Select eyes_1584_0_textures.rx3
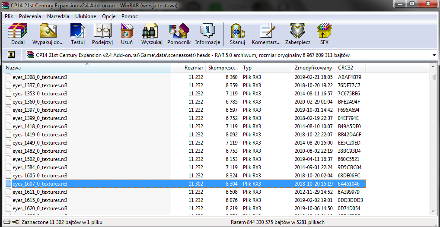The image size is (440, 227). (x=40, y=167)
